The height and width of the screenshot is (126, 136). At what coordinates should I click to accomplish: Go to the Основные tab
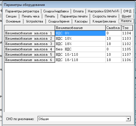coord(13,21)
